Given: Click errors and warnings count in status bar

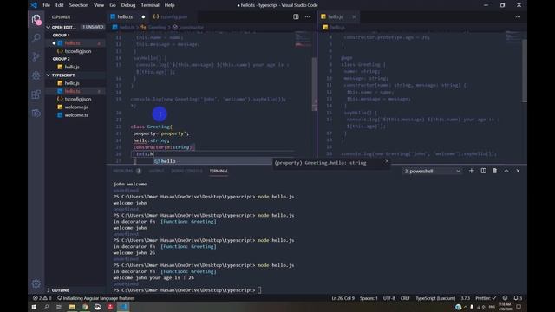Looking at the screenshot, I should click(42, 298).
